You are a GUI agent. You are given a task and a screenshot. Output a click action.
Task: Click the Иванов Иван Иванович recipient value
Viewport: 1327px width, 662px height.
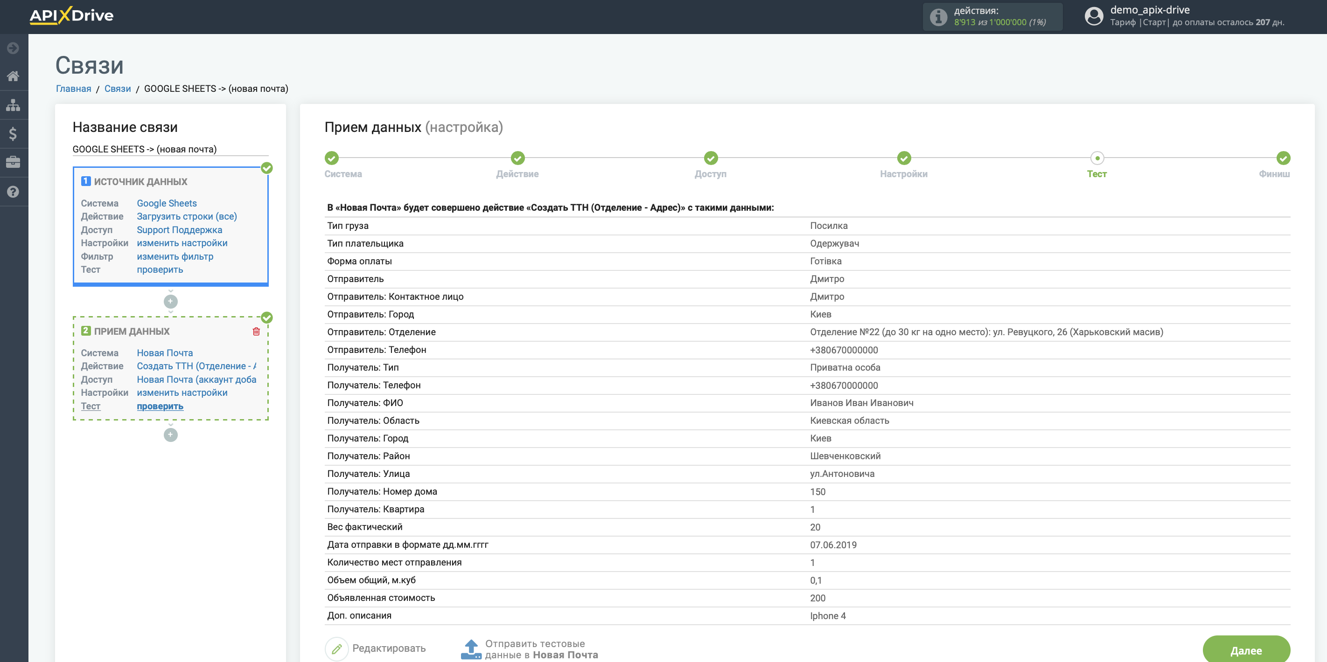862,403
